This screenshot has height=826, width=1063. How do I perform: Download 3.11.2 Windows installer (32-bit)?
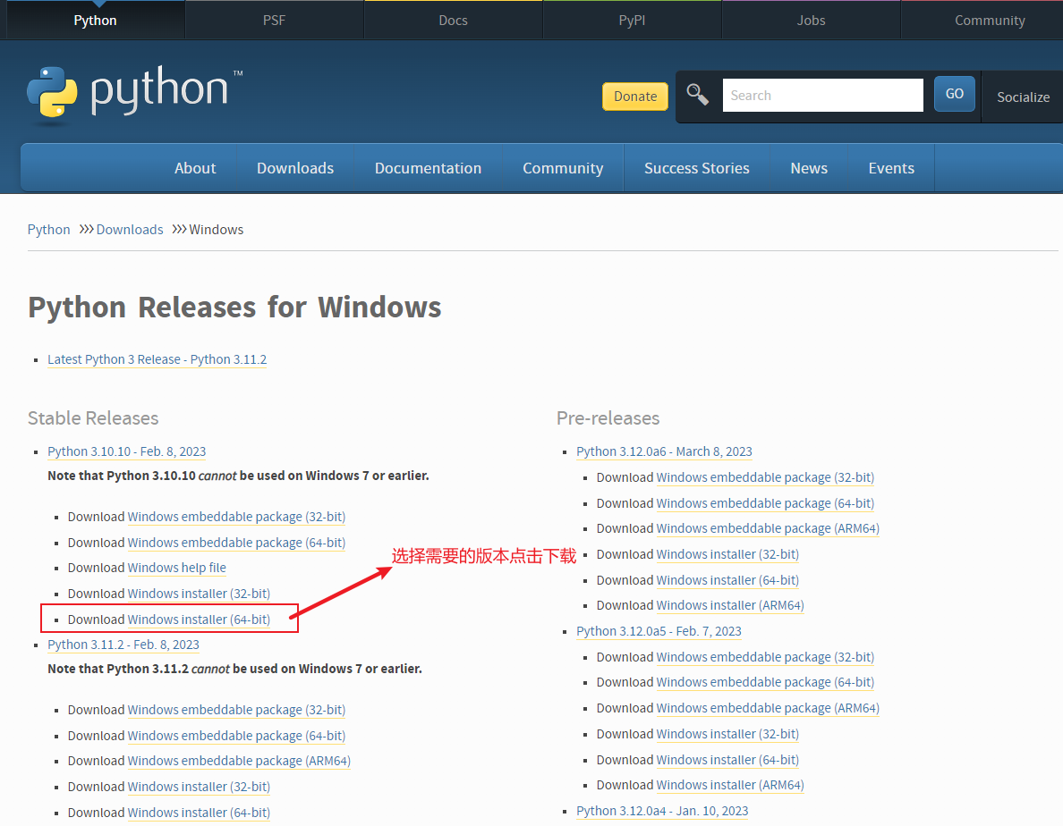[199, 787]
